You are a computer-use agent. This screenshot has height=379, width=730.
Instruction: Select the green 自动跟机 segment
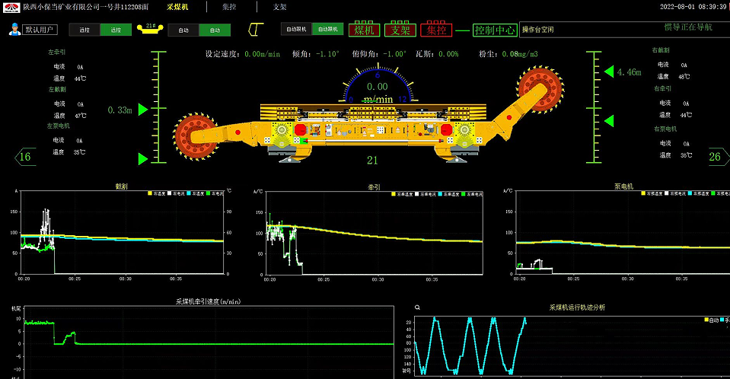(328, 29)
